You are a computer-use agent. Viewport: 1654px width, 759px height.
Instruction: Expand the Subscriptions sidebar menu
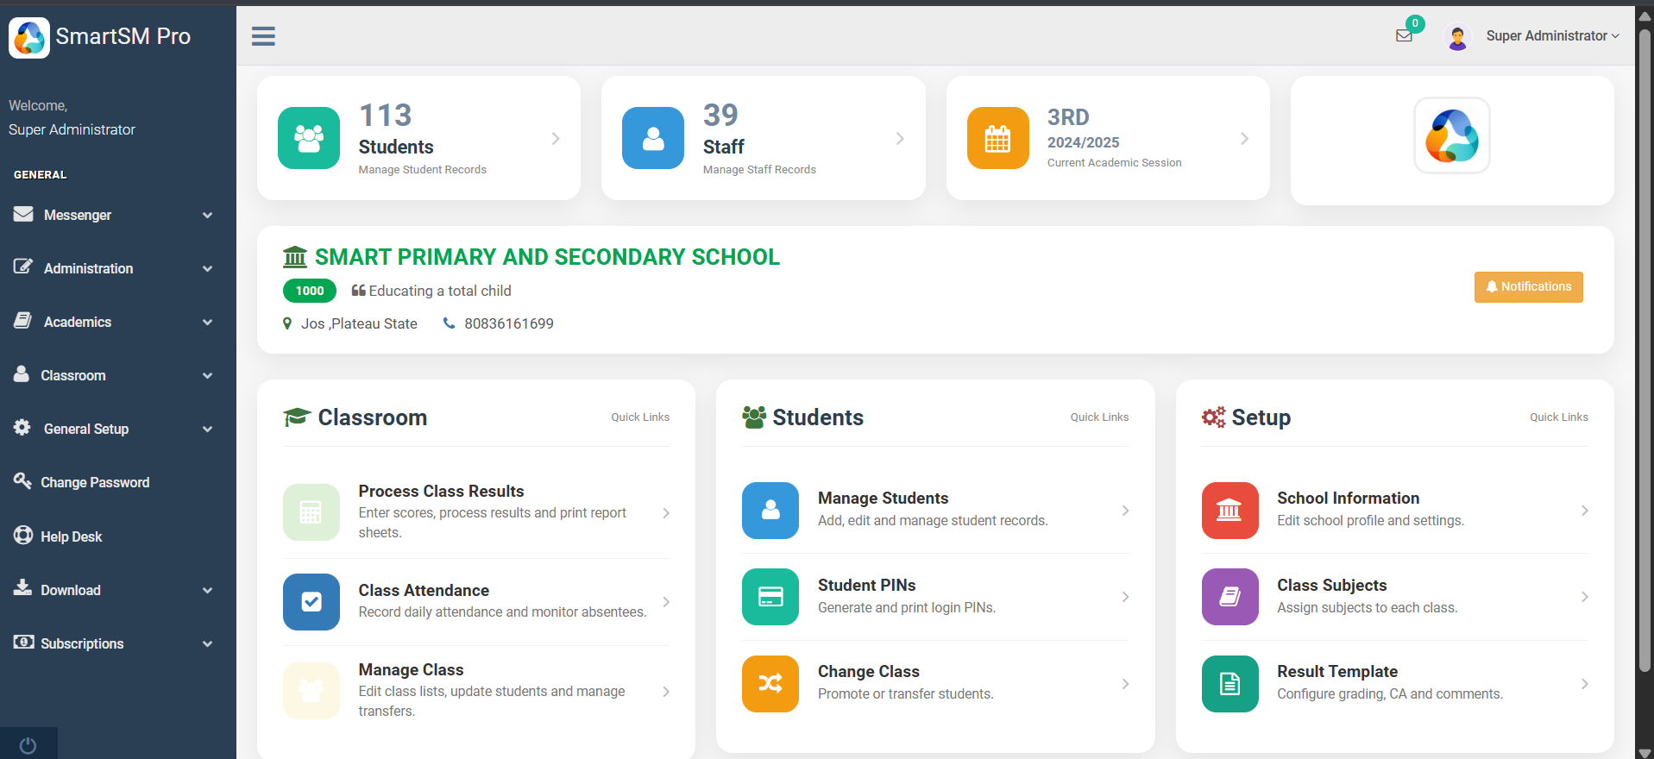[x=118, y=643]
